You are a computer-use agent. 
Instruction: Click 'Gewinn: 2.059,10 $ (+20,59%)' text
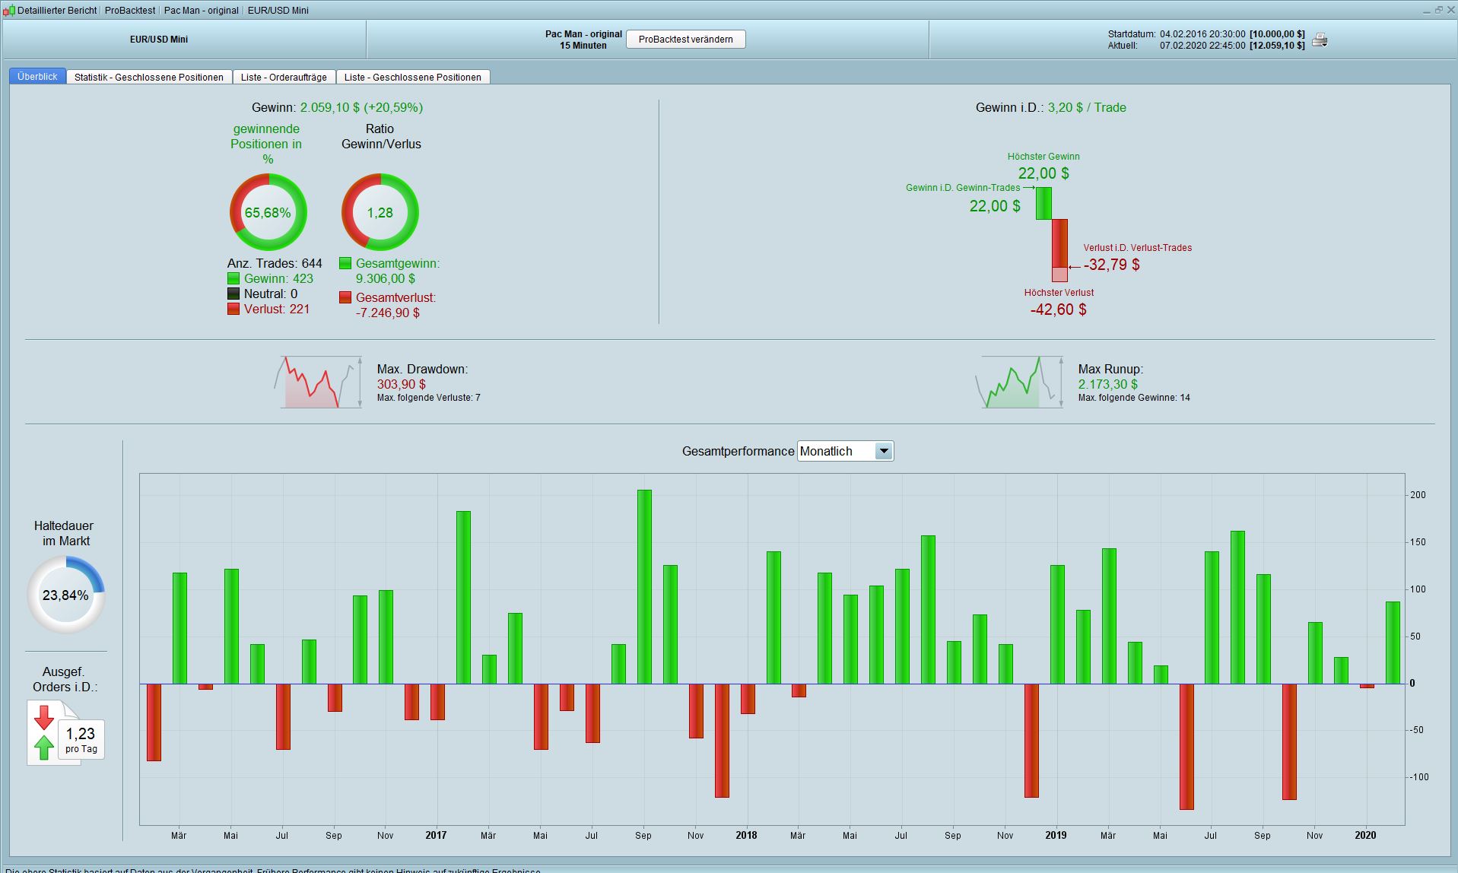pos(337,107)
